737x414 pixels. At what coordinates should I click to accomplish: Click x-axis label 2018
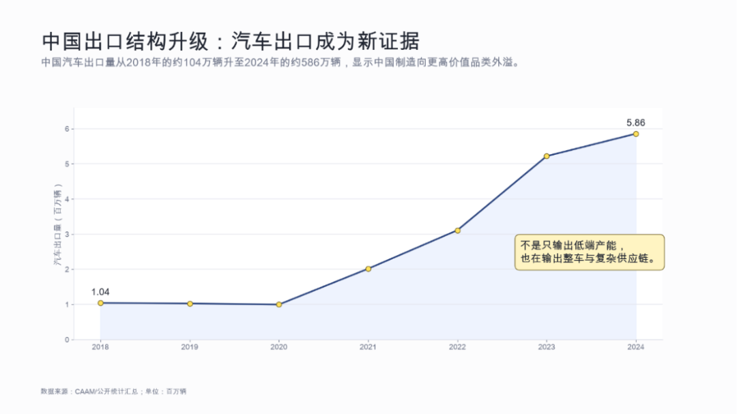100,347
